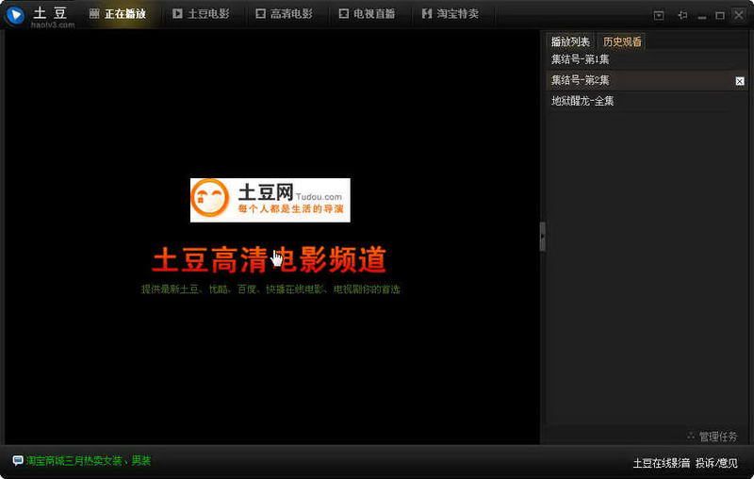Collapse the playlist side panel handle
The width and height of the screenshot is (754, 479).
click(543, 236)
